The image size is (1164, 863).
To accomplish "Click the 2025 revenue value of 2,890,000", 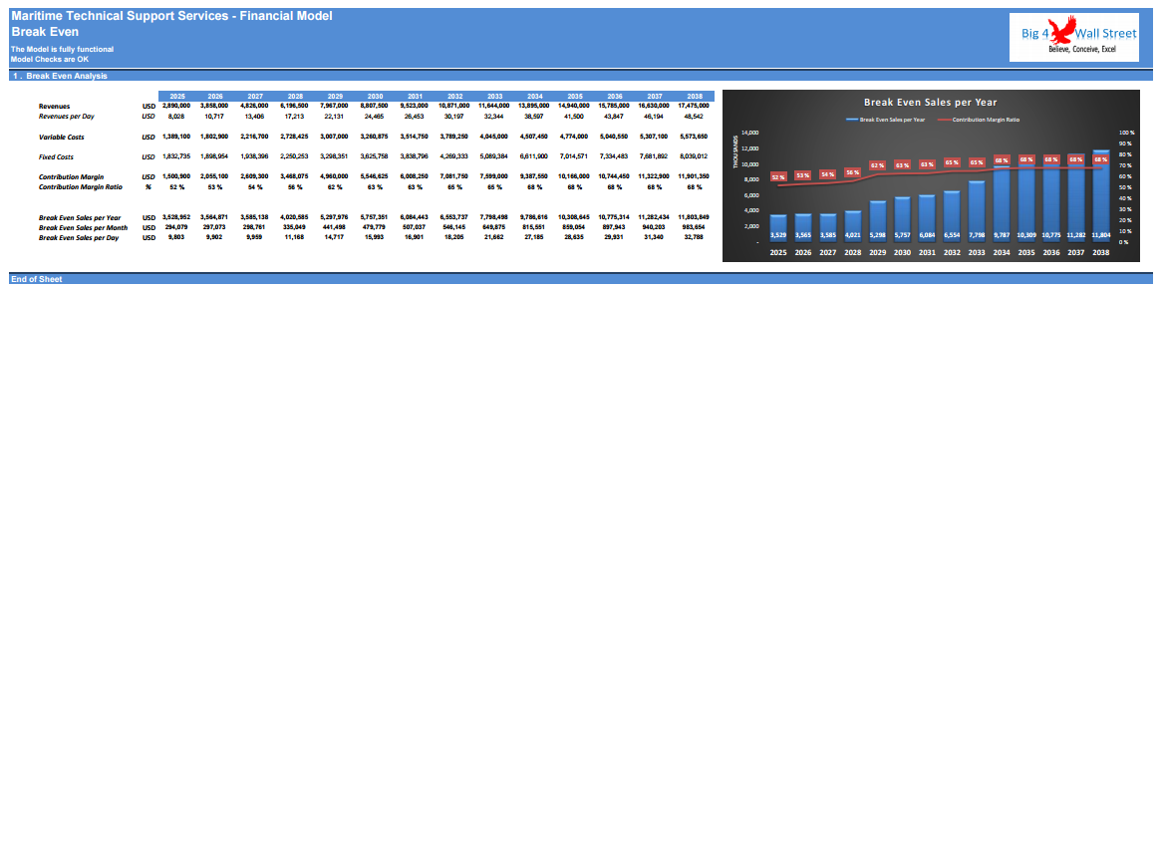I will 174,106.
